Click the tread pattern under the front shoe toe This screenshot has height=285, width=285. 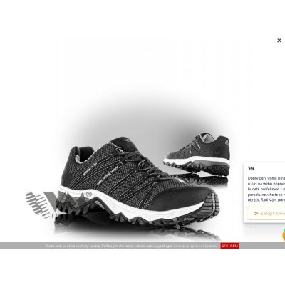tap(210, 205)
